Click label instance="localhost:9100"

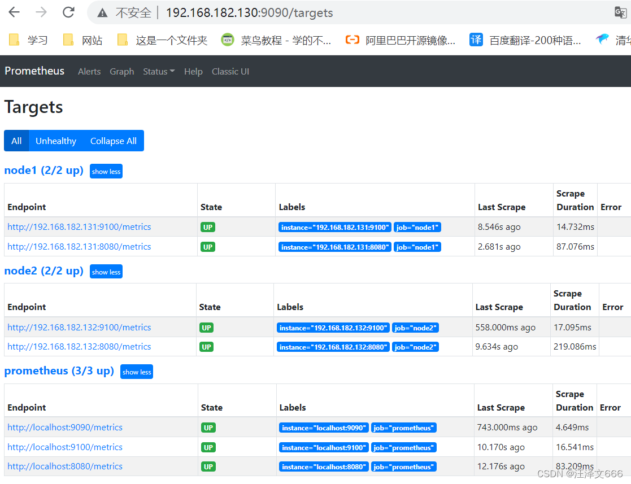pos(324,447)
